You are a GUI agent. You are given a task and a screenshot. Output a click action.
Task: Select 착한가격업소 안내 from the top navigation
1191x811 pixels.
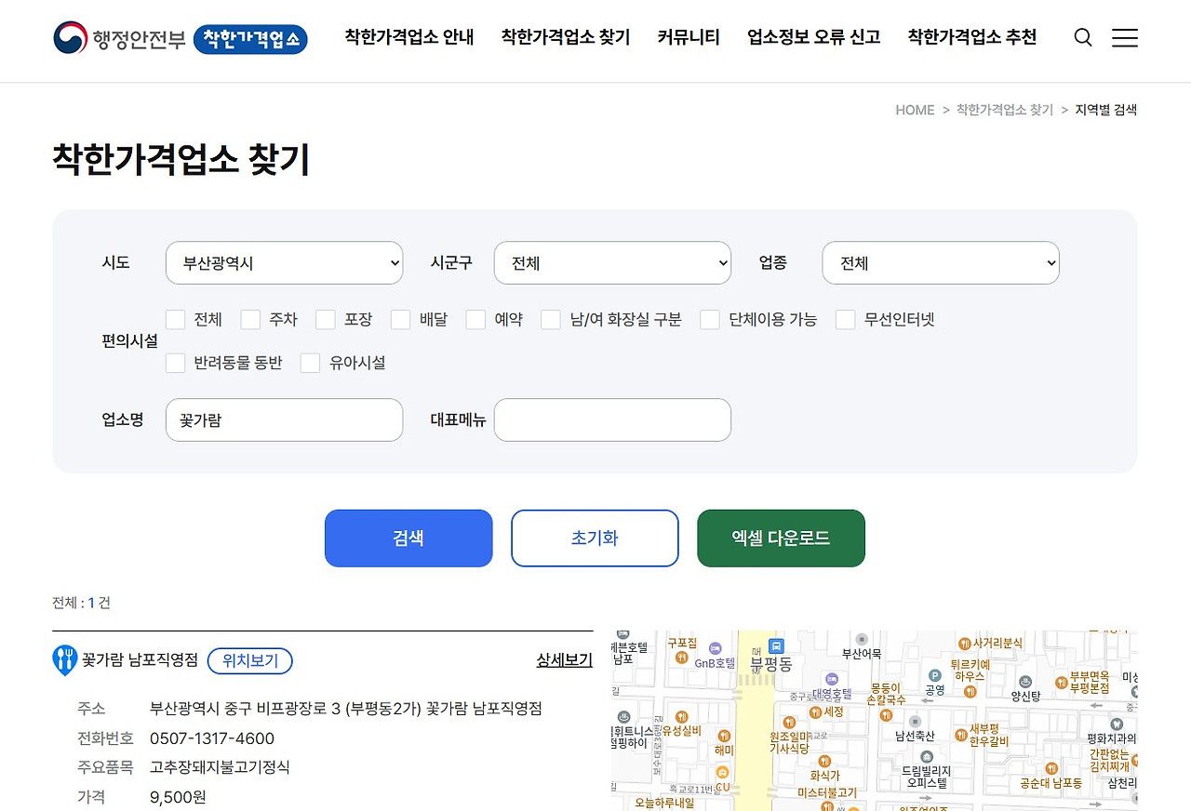click(408, 38)
